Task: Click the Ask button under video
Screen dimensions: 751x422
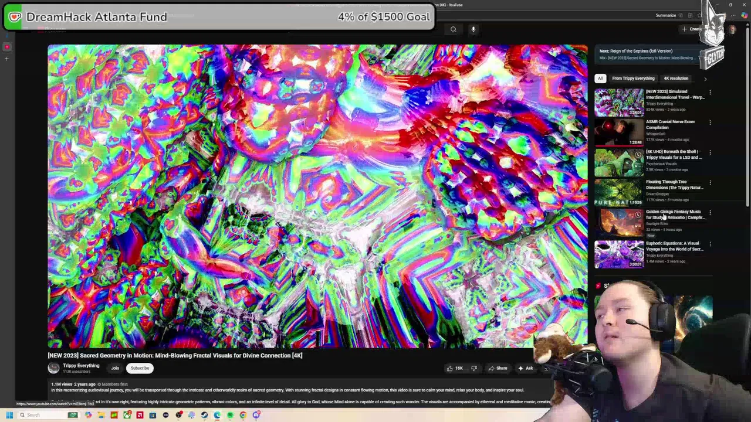Action: 526,368
